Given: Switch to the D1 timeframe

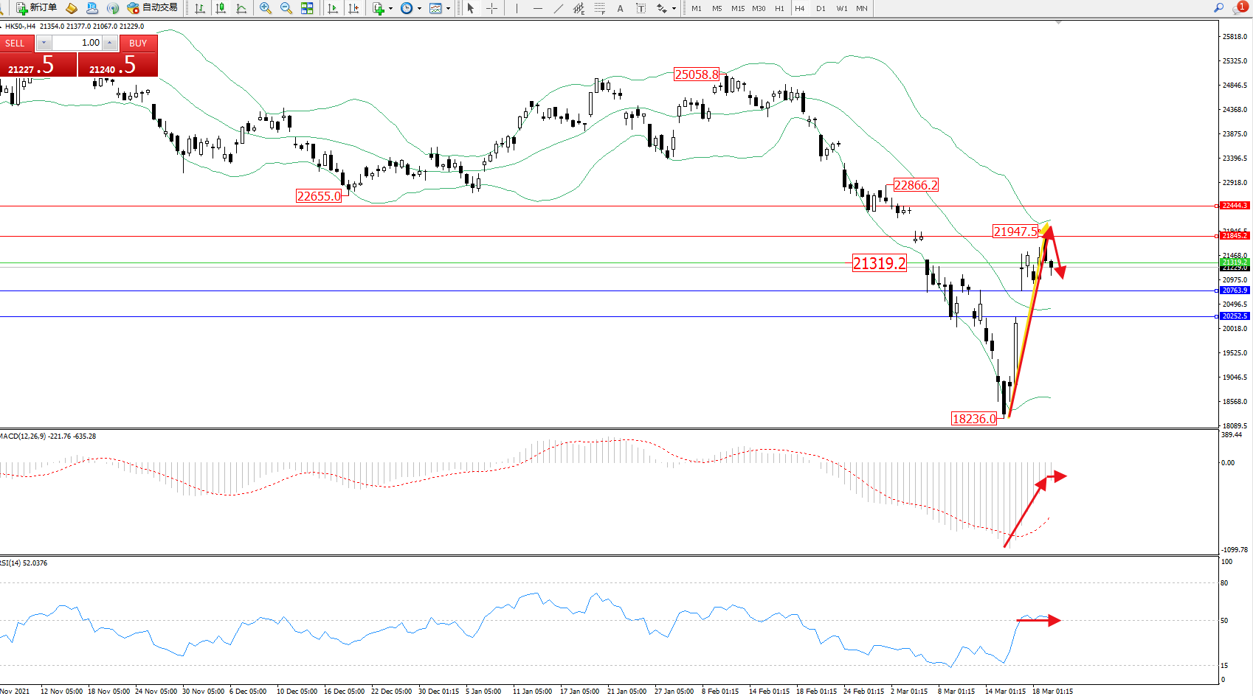Looking at the screenshot, I should pyautogui.click(x=821, y=9).
